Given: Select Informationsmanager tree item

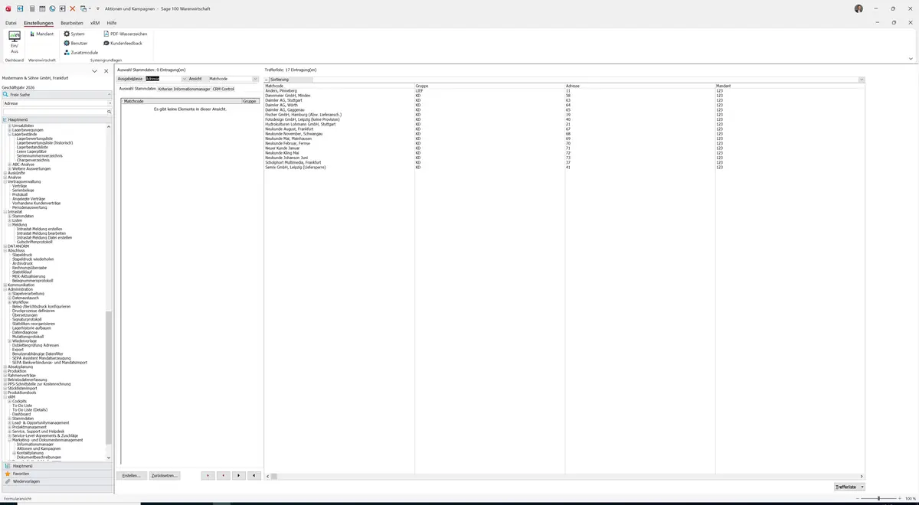Looking at the screenshot, I should 35,444.
